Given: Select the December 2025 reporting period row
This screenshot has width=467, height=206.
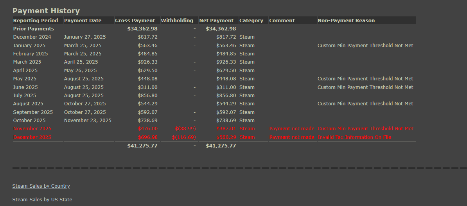Looking at the screenshot, I should tap(214, 137).
